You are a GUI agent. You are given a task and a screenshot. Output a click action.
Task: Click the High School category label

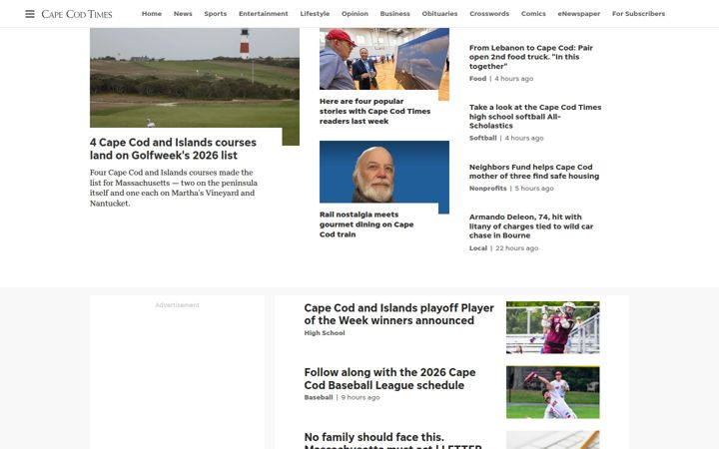(x=325, y=333)
